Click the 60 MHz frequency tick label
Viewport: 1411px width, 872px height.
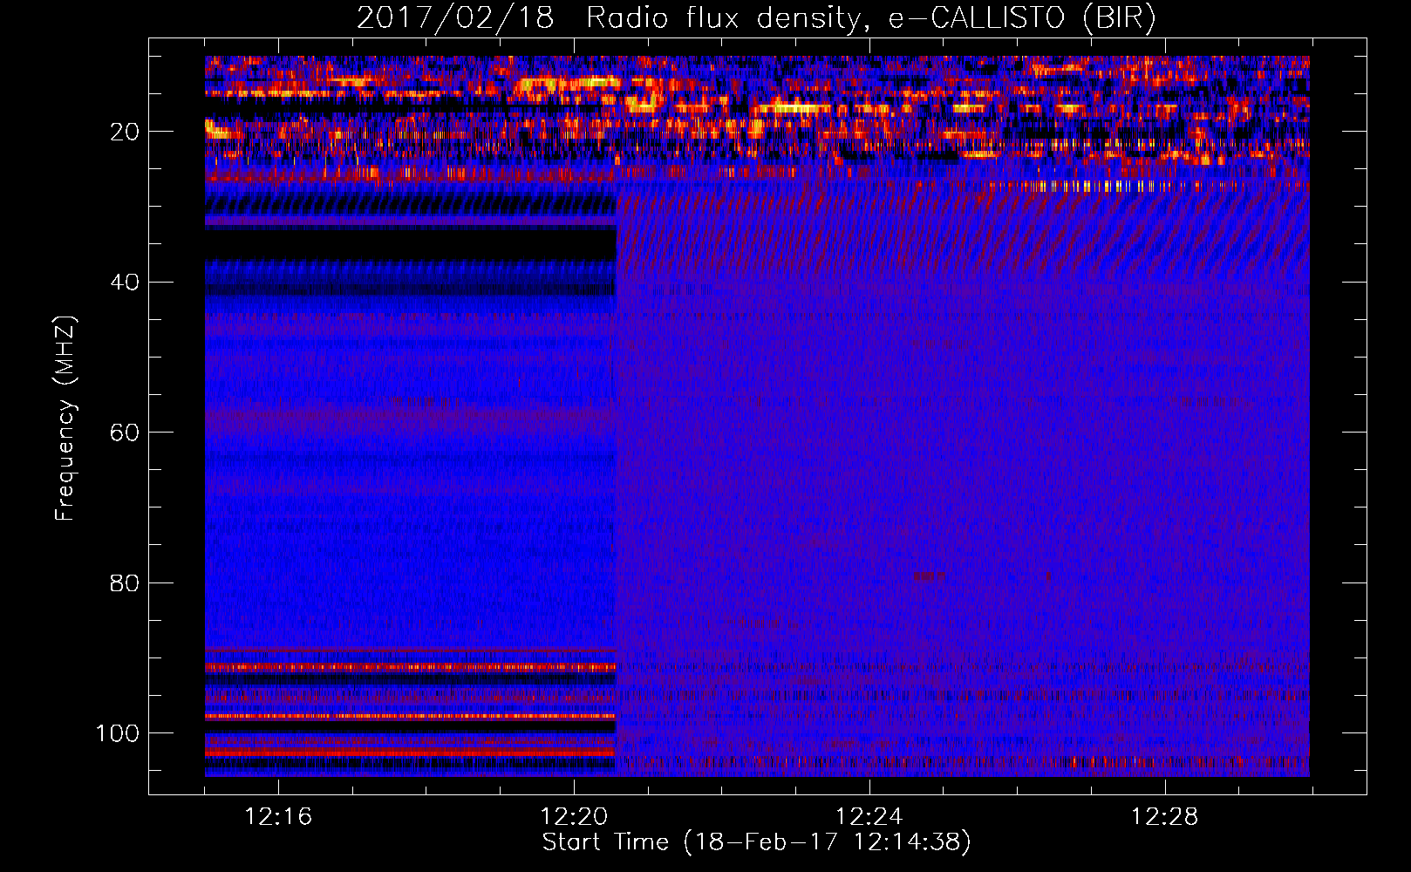125,433
